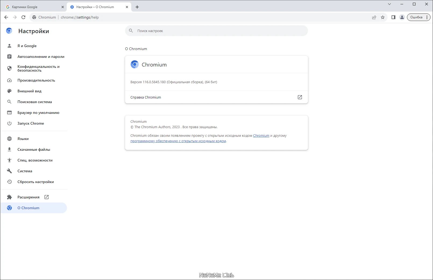433x280 pixels.
Task: Open Производительность settings section
Action: [x=34, y=80]
